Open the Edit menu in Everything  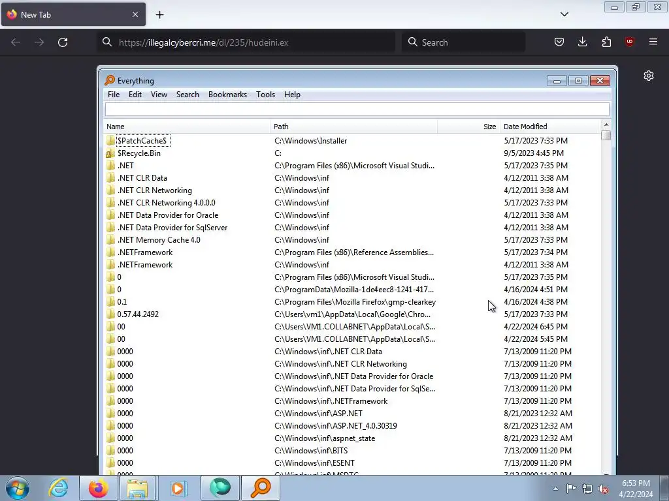coord(135,95)
